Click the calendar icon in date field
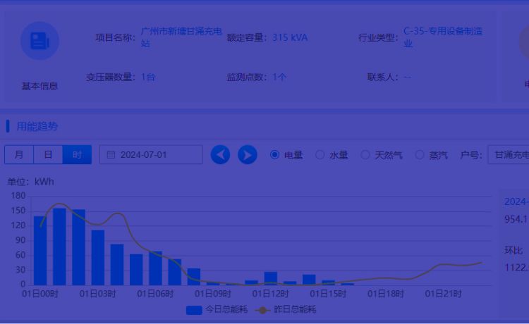The image size is (529, 324). pyautogui.click(x=111, y=155)
